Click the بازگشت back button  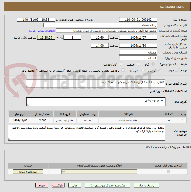click(58, 185)
